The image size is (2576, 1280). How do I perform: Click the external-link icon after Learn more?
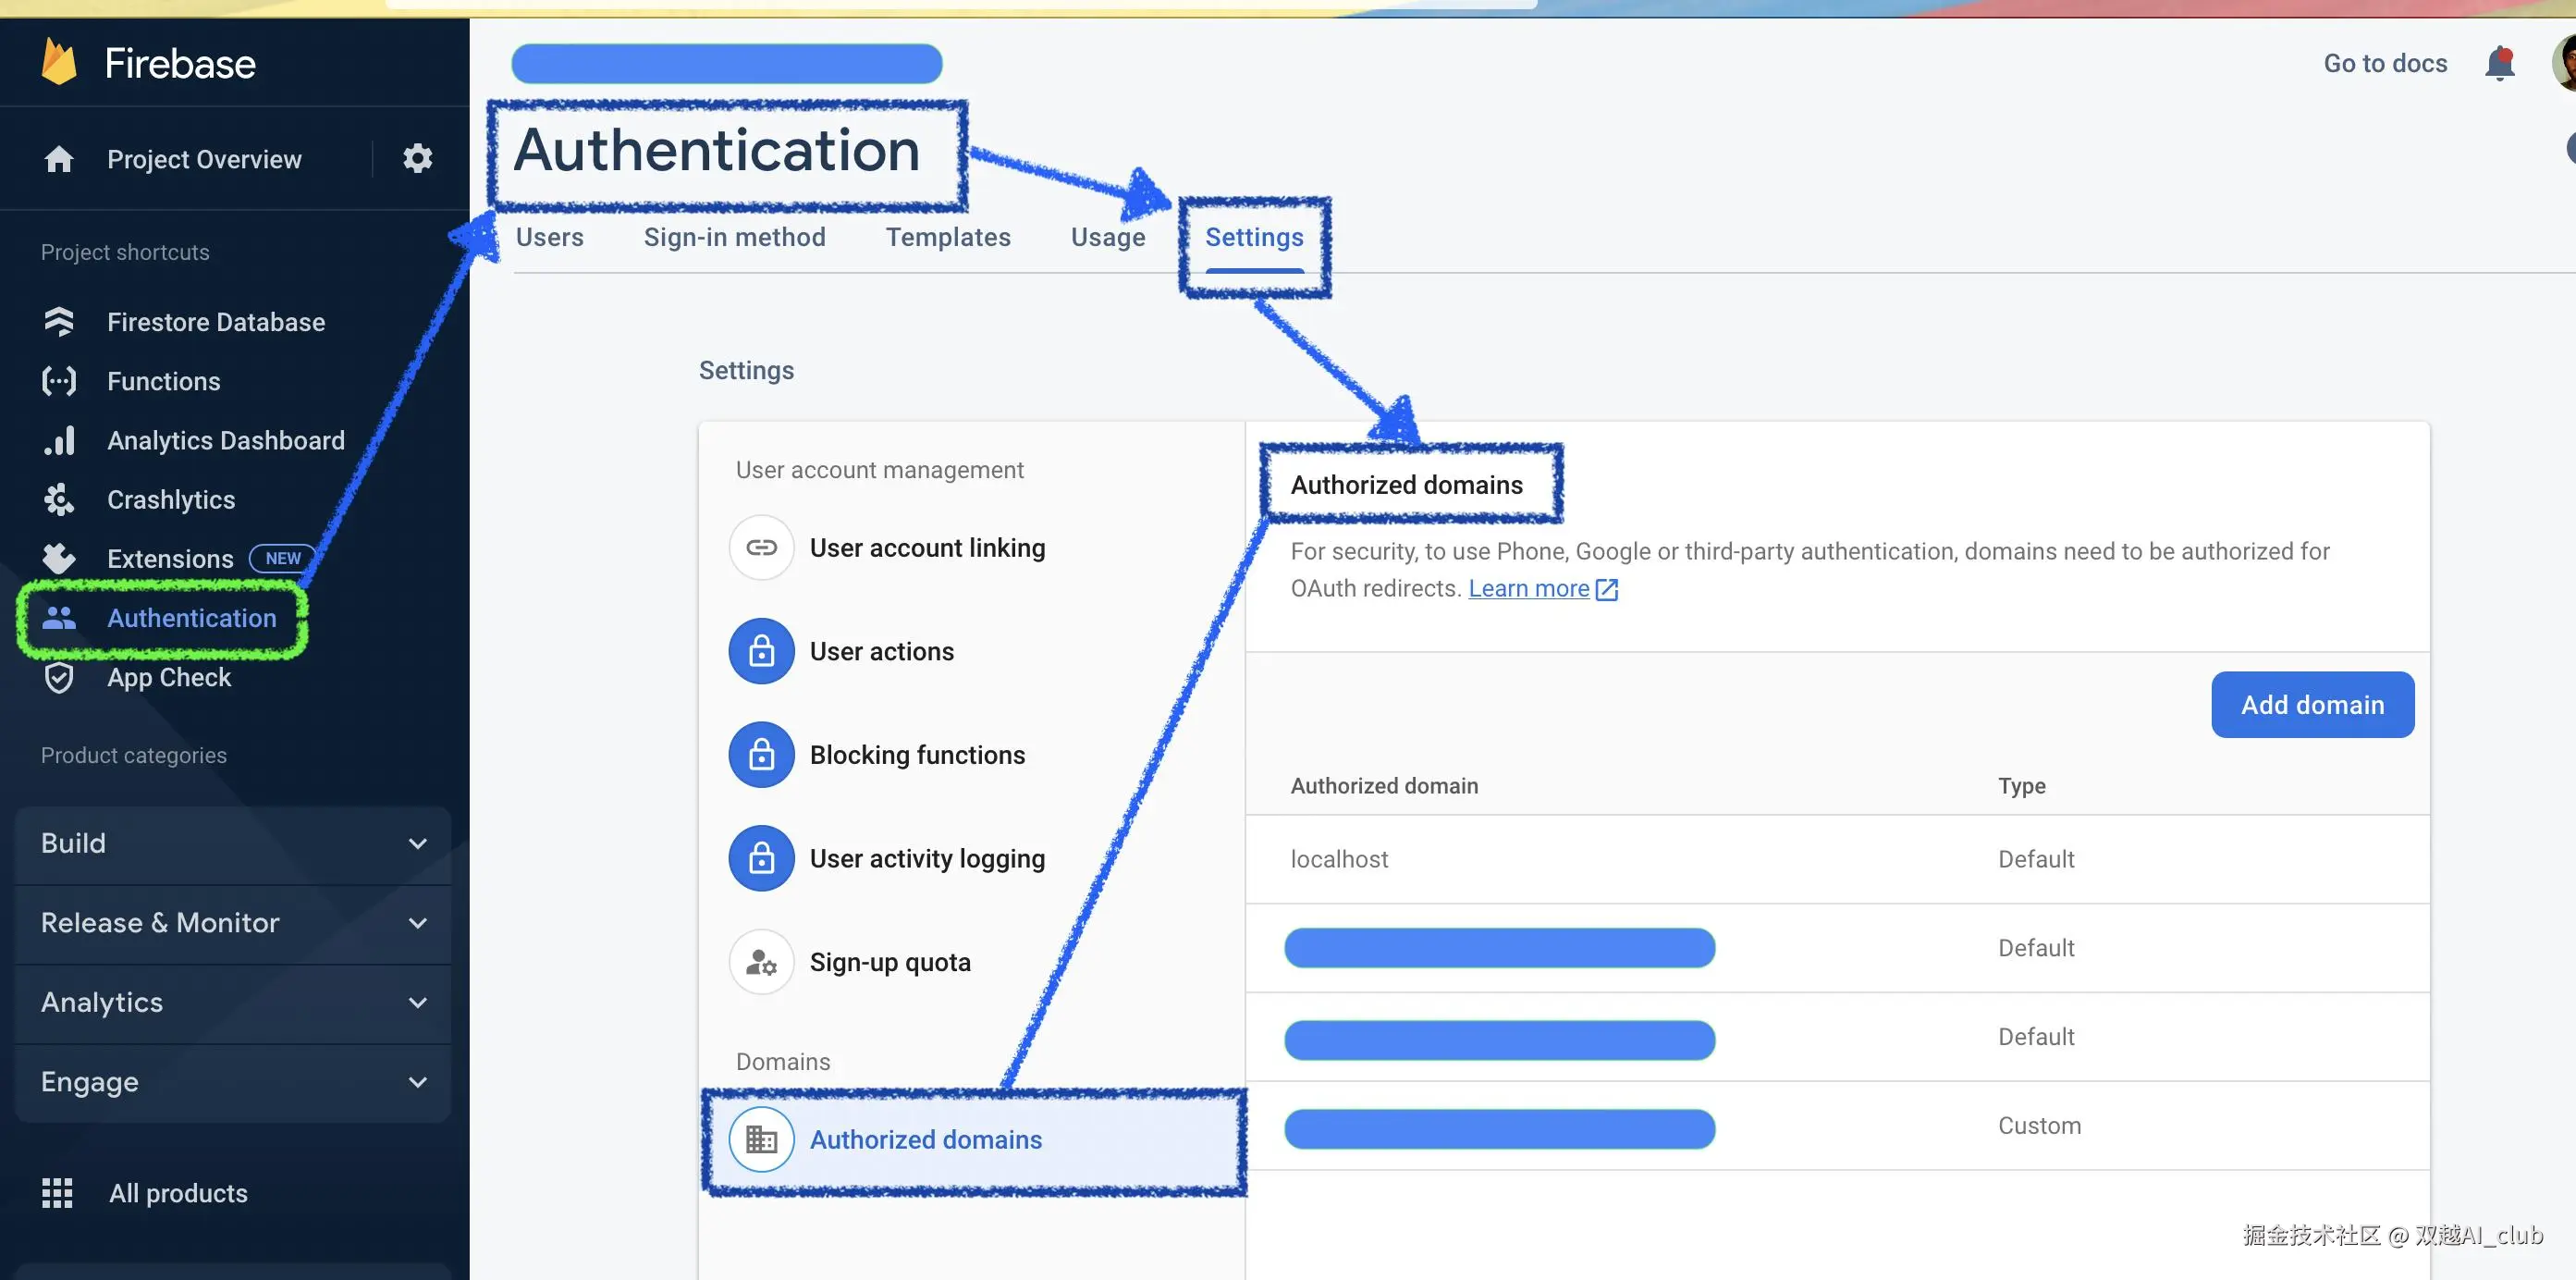pos(1606,589)
